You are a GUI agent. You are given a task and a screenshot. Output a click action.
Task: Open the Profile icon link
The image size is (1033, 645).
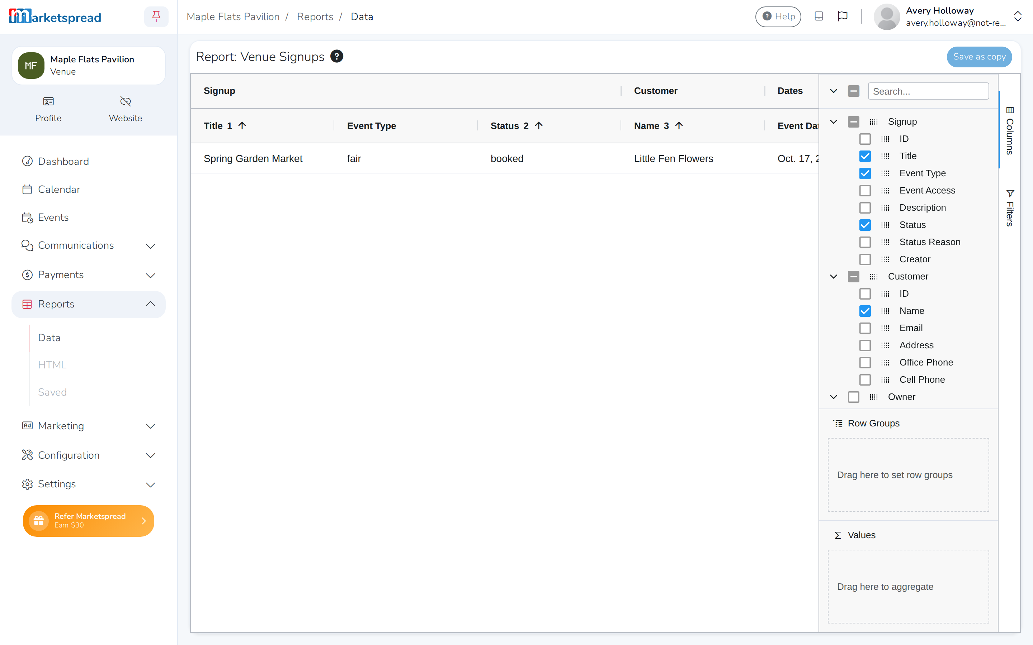click(x=48, y=109)
